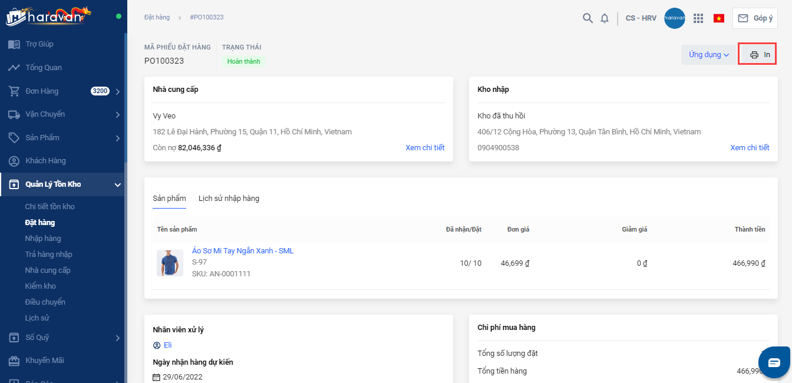View supplier details via Xem chi tiết
This screenshot has height=383, width=792.
tap(425, 148)
